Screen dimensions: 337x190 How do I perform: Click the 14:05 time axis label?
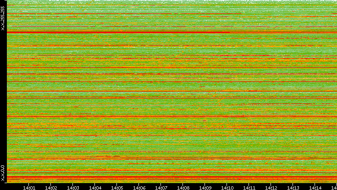[117, 188]
